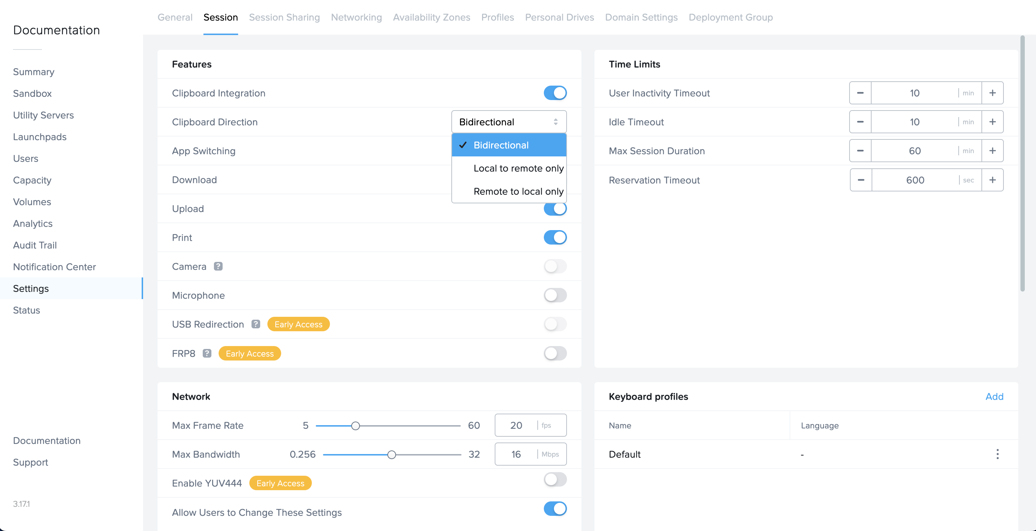Choose Bidirectional in the dropdown list
This screenshot has height=531, width=1036.
tap(509, 145)
